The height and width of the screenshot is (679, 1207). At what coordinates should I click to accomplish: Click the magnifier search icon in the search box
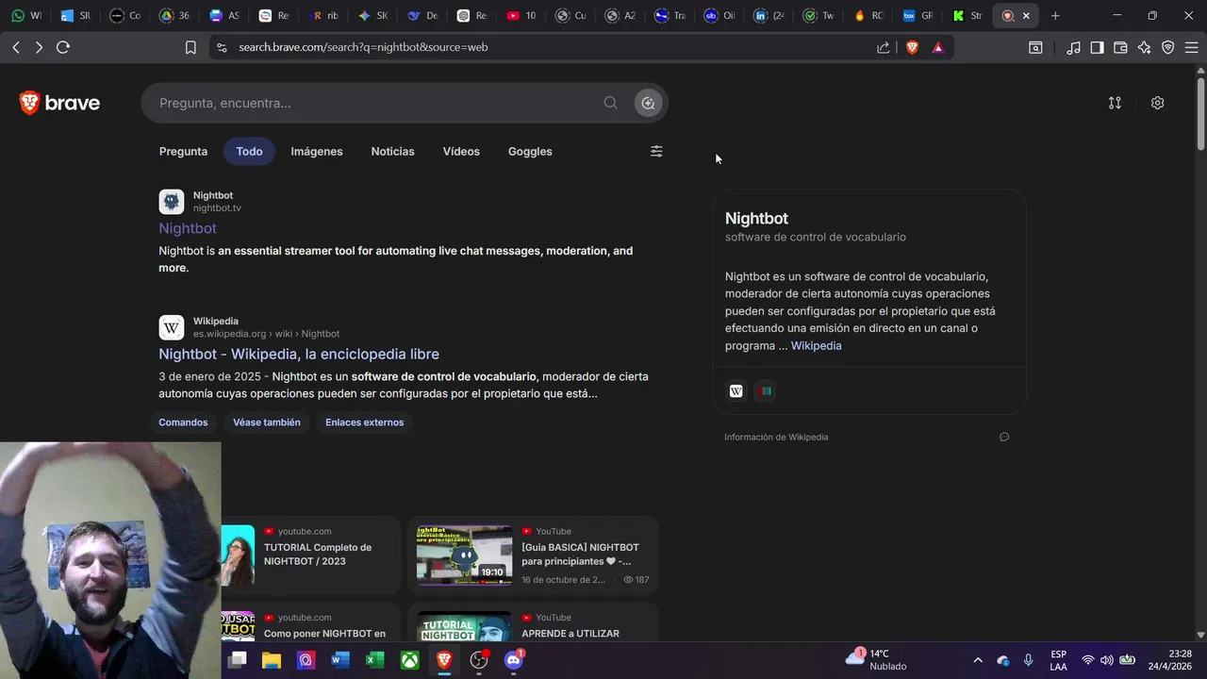[610, 103]
